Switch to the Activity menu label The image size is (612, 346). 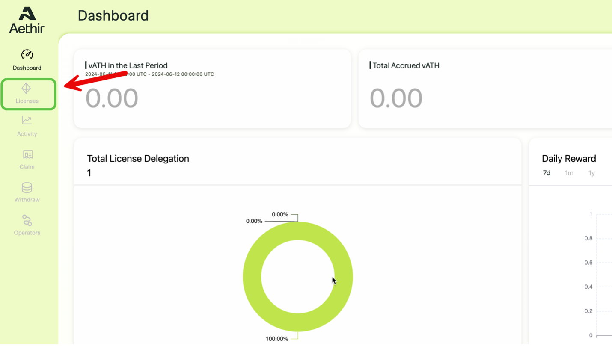[x=27, y=134]
